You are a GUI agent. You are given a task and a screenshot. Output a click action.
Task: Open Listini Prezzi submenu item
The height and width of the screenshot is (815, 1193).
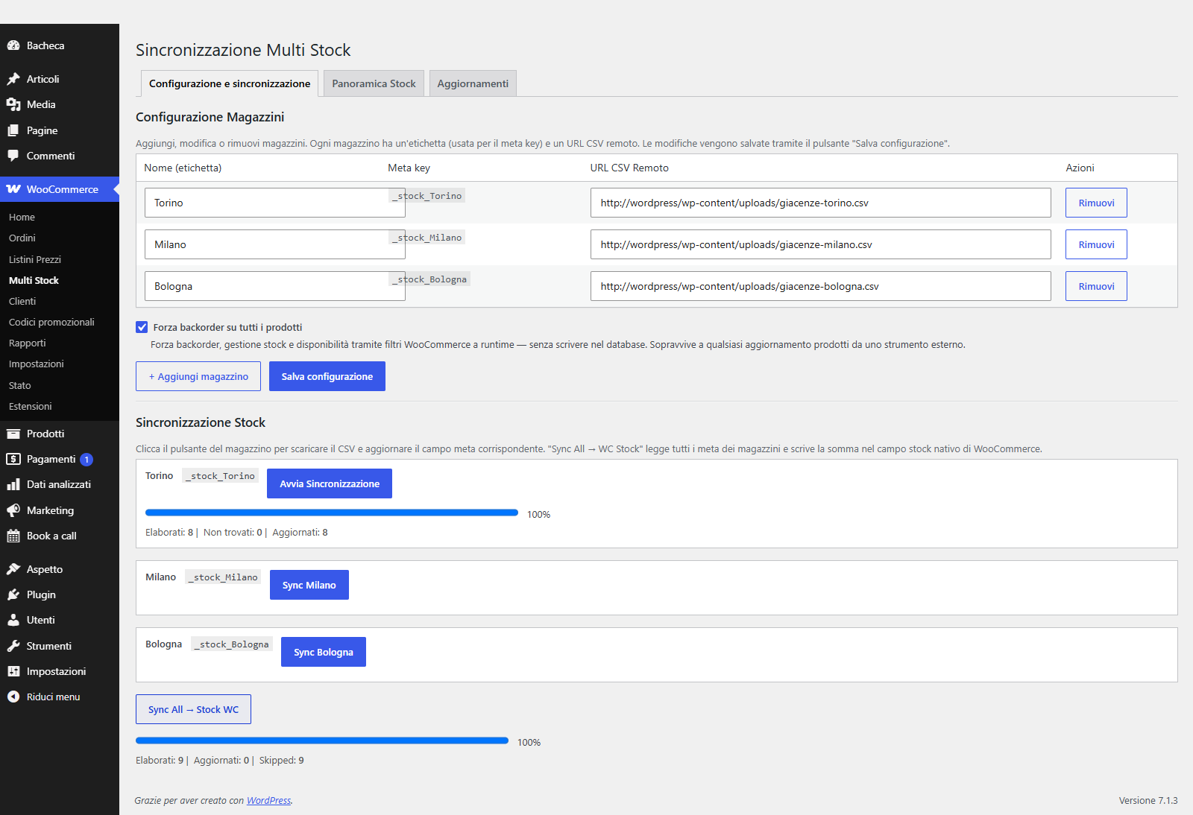click(x=35, y=259)
